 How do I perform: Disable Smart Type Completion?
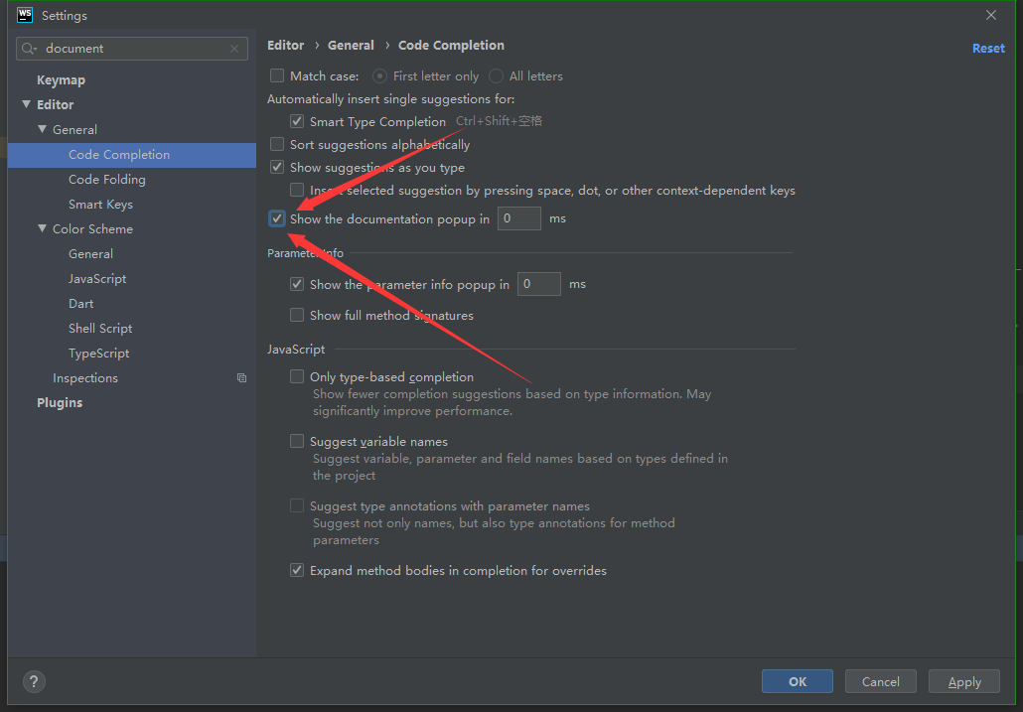[x=296, y=121]
